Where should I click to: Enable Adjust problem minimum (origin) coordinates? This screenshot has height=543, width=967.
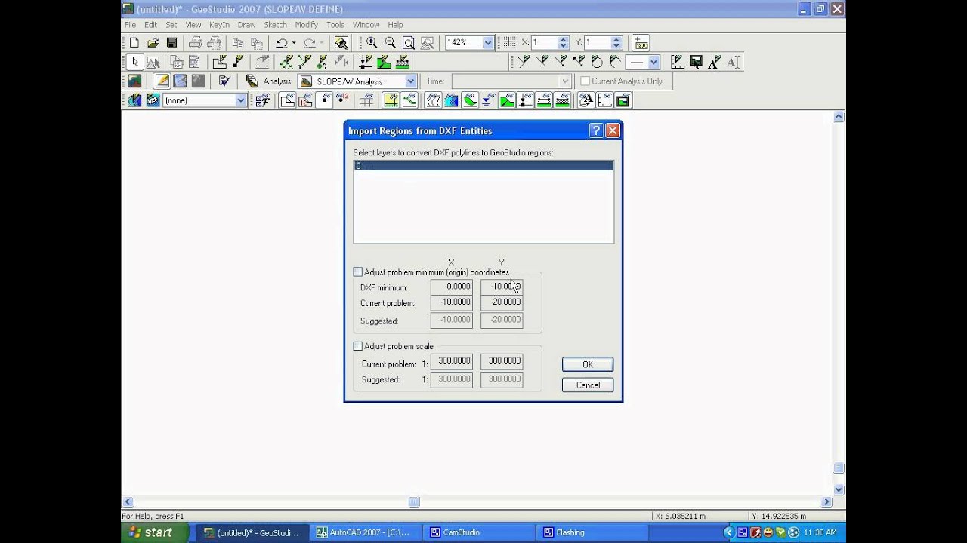pos(358,272)
